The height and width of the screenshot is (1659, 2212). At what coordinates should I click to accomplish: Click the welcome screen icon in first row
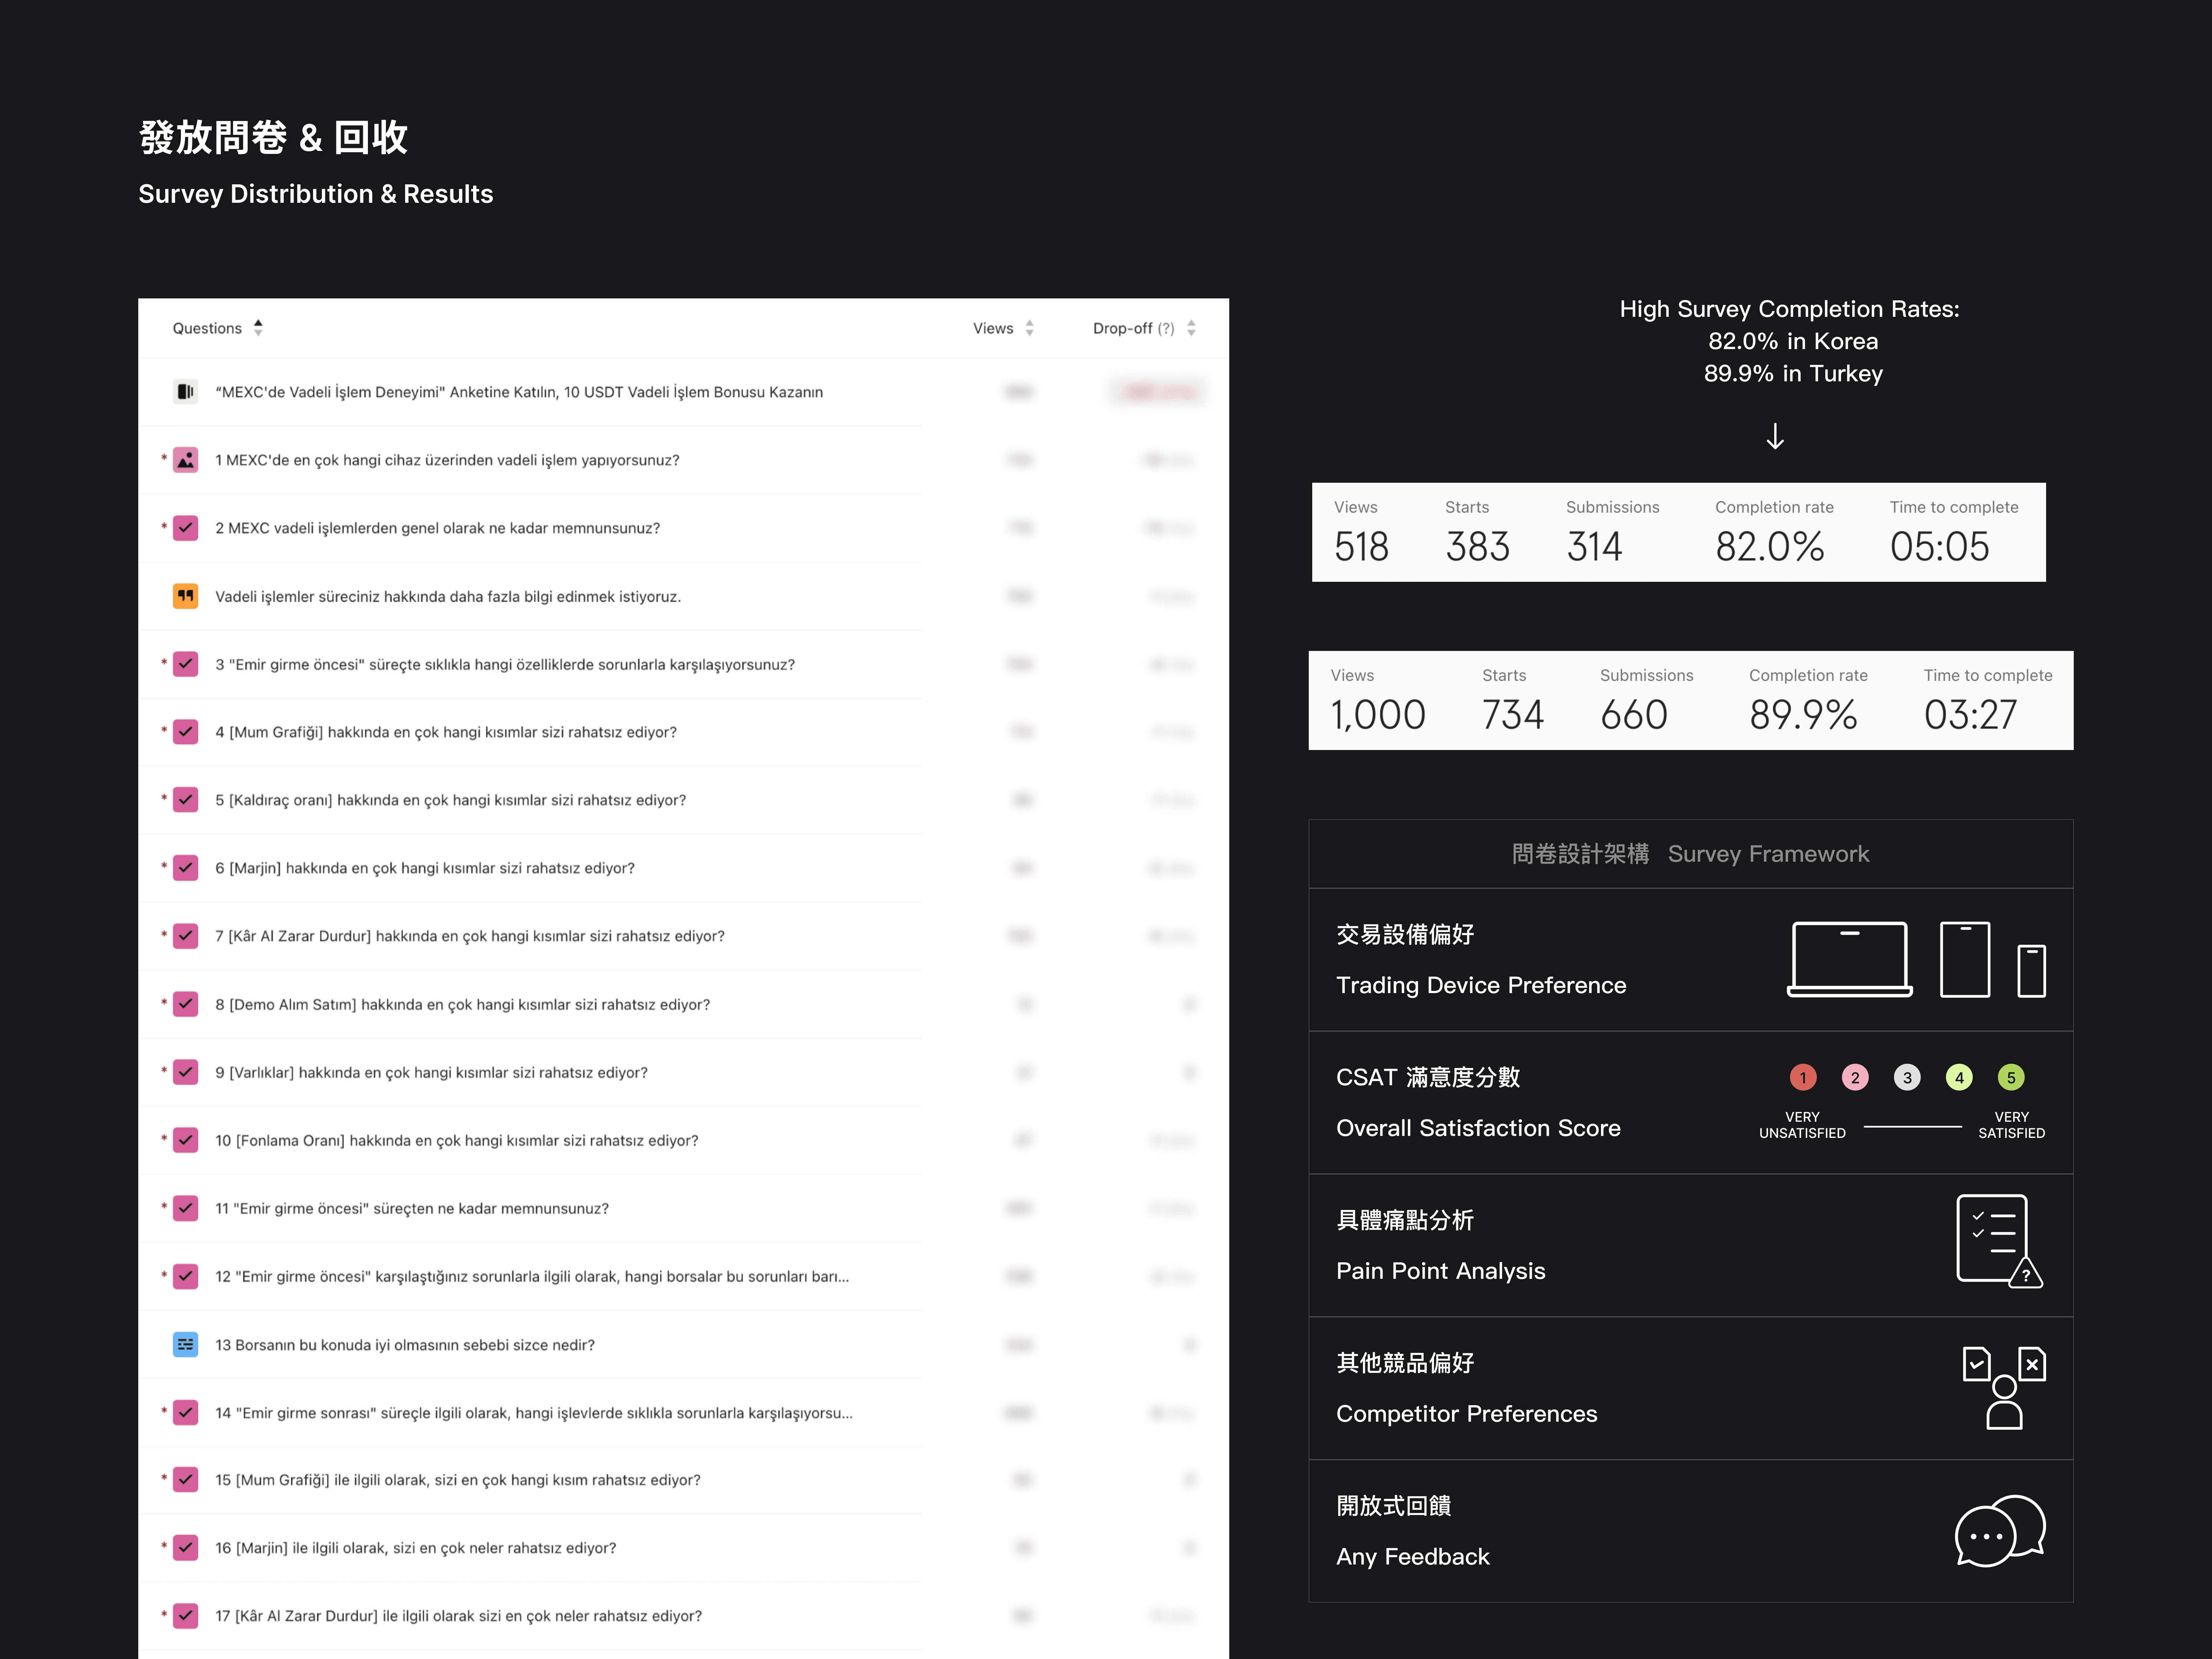(185, 392)
